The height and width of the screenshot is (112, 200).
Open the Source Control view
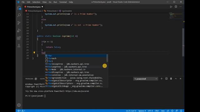[x=19, y=23]
